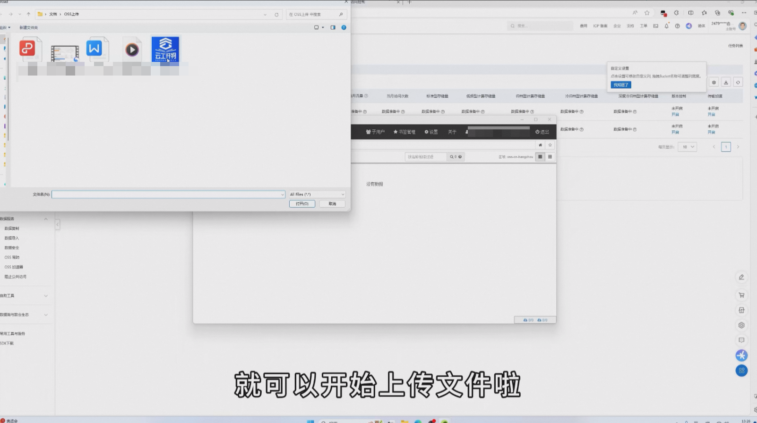The height and width of the screenshot is (423, 757).
Task: Open 关于 in OSS browser menu
Action: pos(452,132)
